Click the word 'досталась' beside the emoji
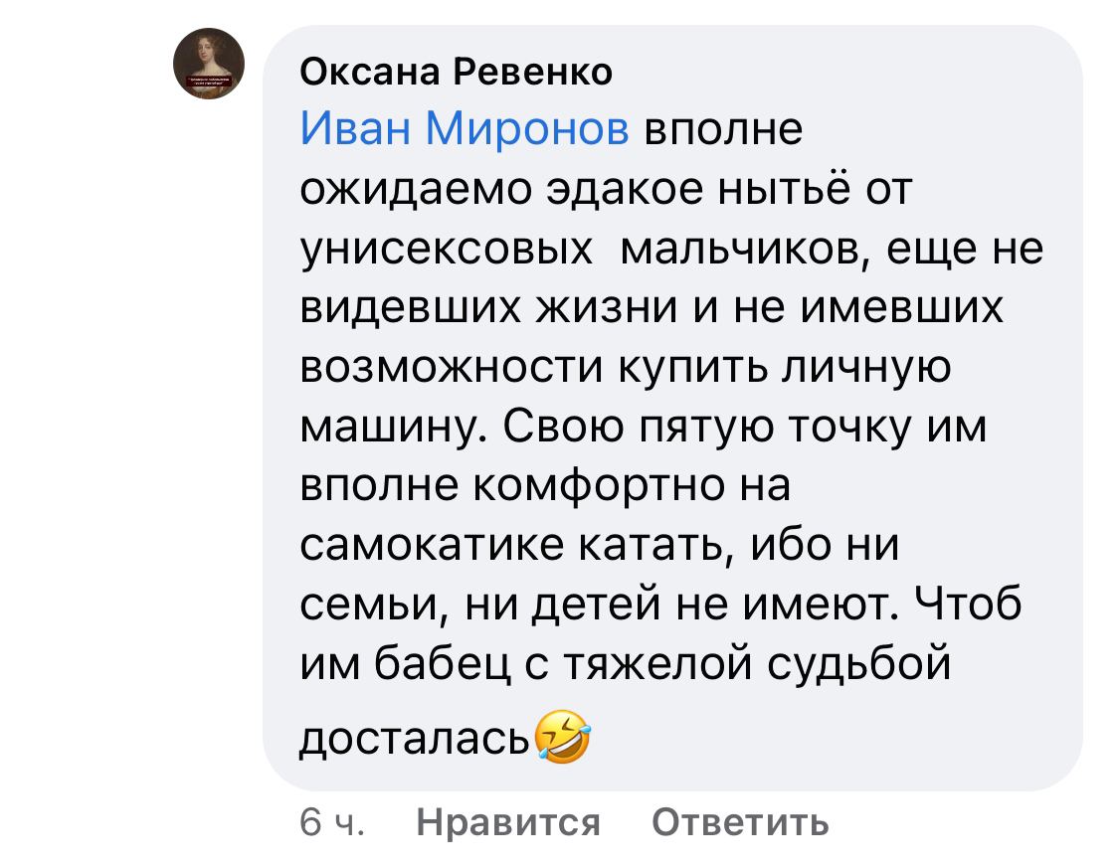 416,739
